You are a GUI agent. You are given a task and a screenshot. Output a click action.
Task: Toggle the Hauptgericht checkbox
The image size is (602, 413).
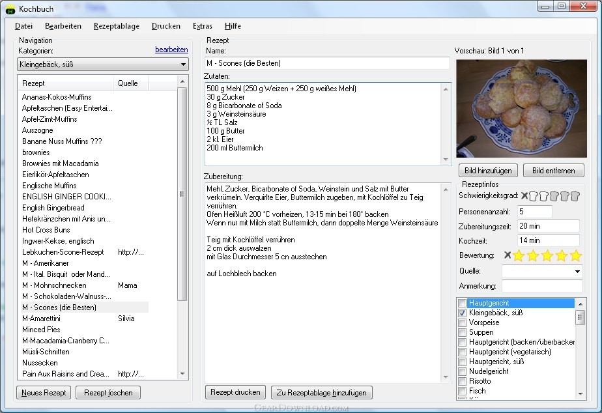point(463,303)
